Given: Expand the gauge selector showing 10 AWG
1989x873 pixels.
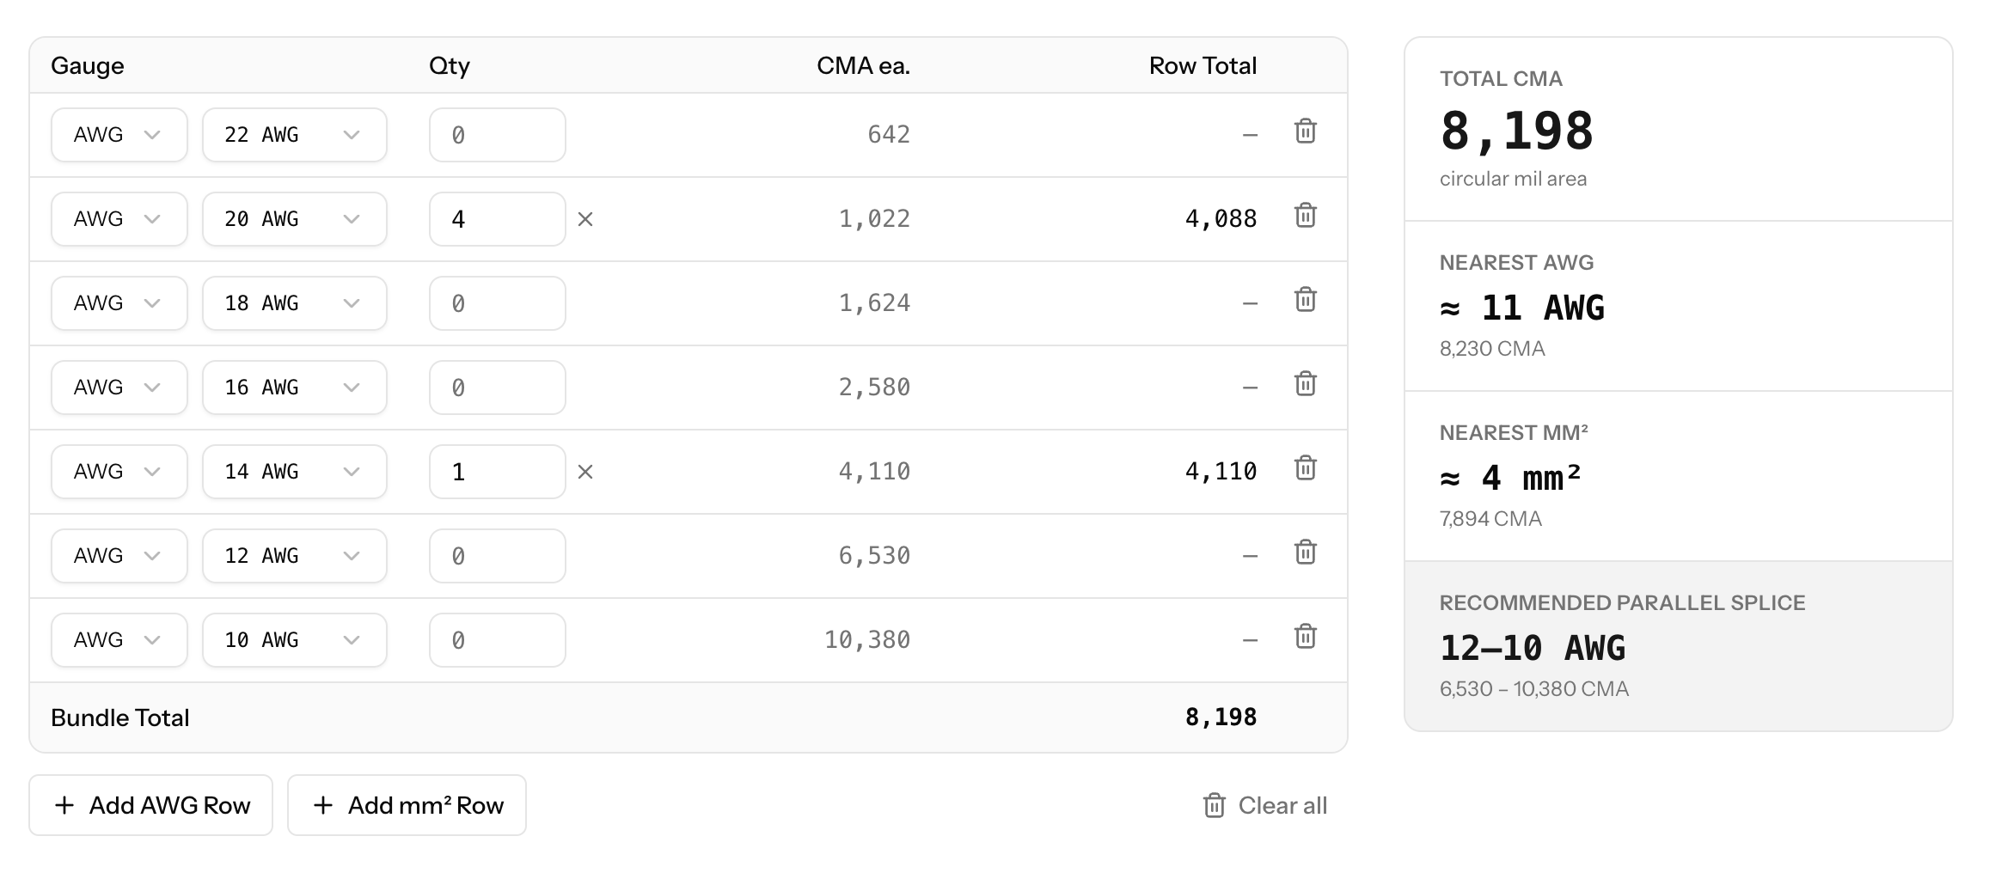Looking at the screenshot, I should click(x=294, y=639).
